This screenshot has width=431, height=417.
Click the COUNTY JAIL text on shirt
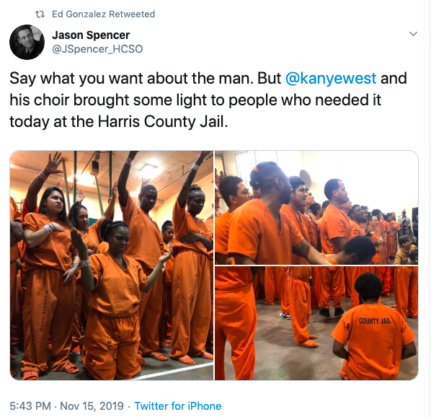pos(375,321)
